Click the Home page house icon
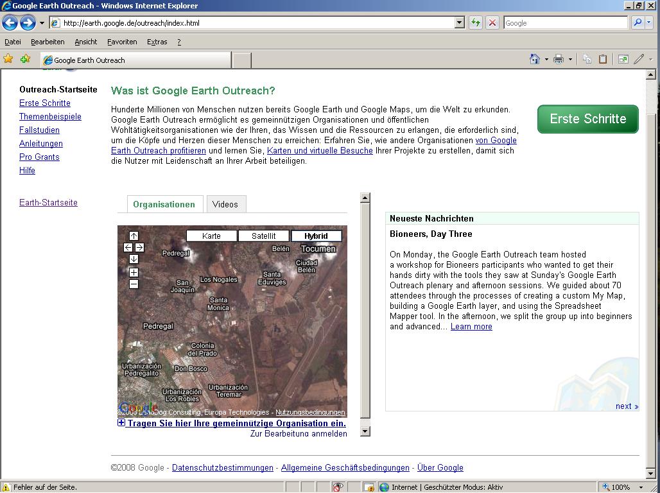The height and width of the screenshot is (493, 660). (535, 59)
